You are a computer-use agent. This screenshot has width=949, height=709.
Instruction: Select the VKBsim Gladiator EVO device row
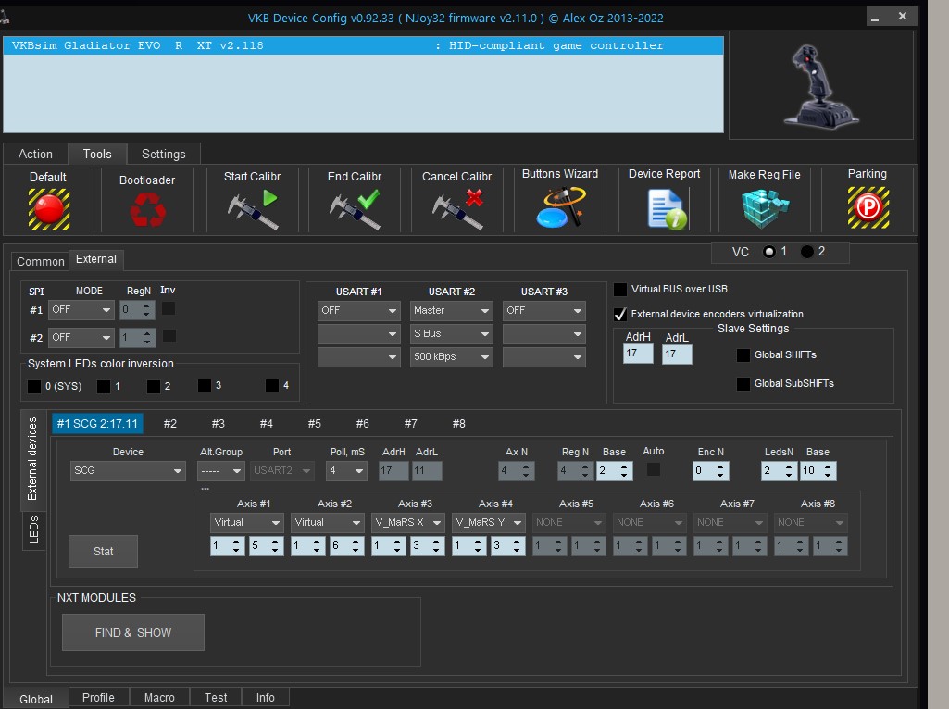pos(363,45)
